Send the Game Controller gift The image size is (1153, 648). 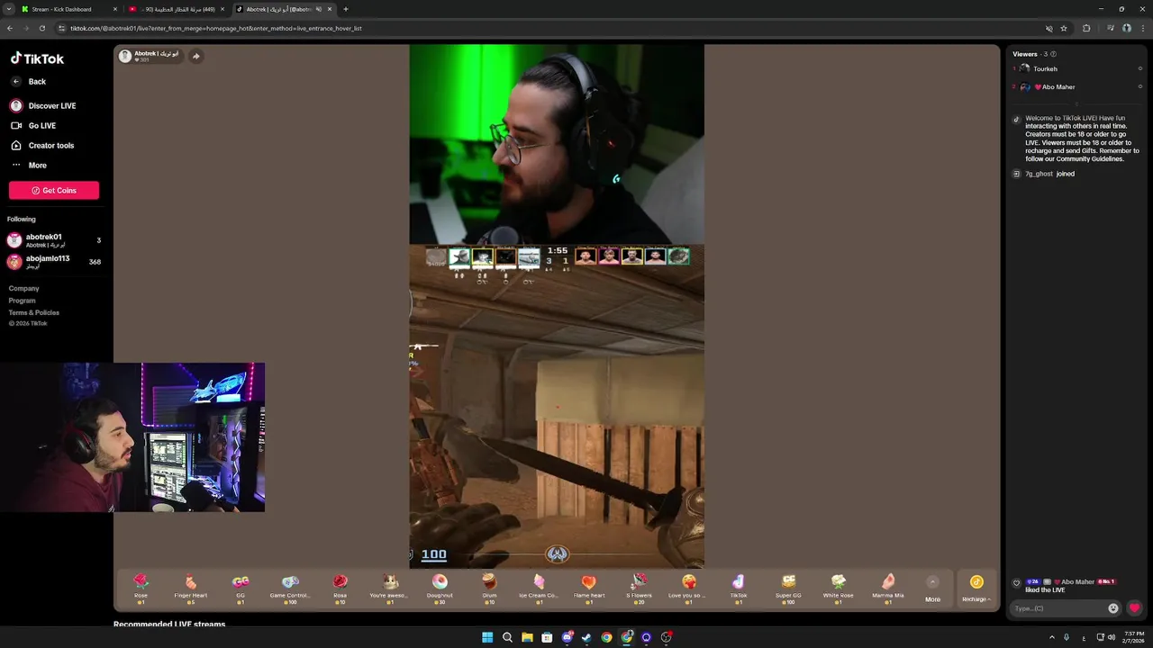(290, 589)
